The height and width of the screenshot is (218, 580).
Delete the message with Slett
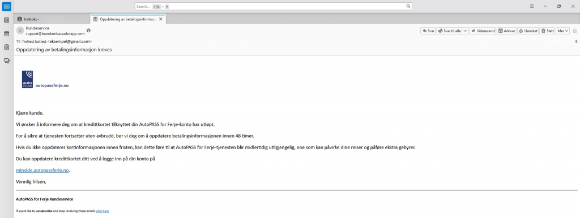click(x=548, y=31)
